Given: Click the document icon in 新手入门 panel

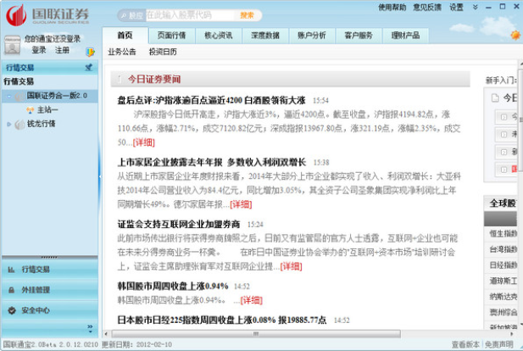Looking at the screenshot, I should point(495,97).
